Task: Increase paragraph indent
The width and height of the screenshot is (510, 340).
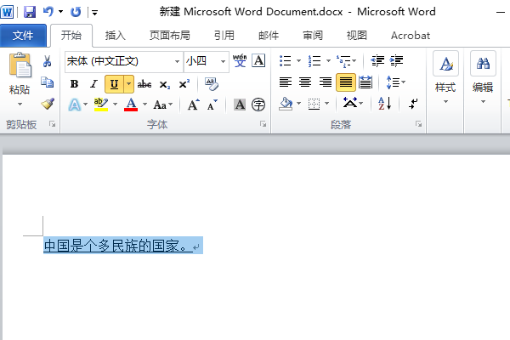Action: (x=396, y=61)
